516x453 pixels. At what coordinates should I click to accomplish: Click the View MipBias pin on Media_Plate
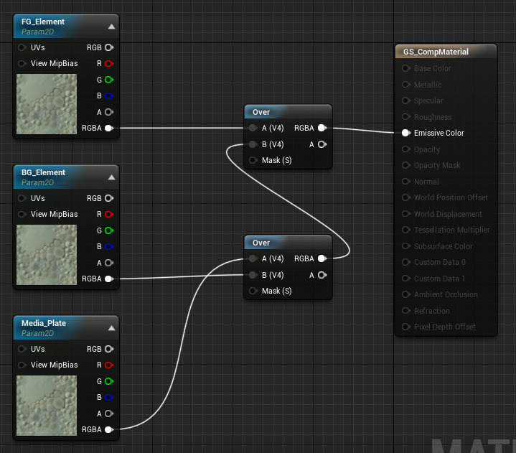(x=22, y=365)
